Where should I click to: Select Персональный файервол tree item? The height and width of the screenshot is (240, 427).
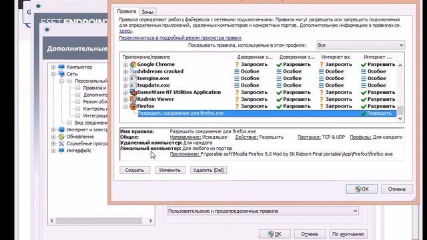pos(91,81)
